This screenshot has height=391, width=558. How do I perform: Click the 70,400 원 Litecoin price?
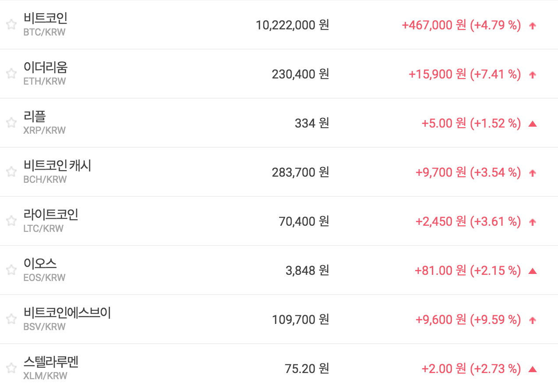pyautogui.click(x=304, y=222)
